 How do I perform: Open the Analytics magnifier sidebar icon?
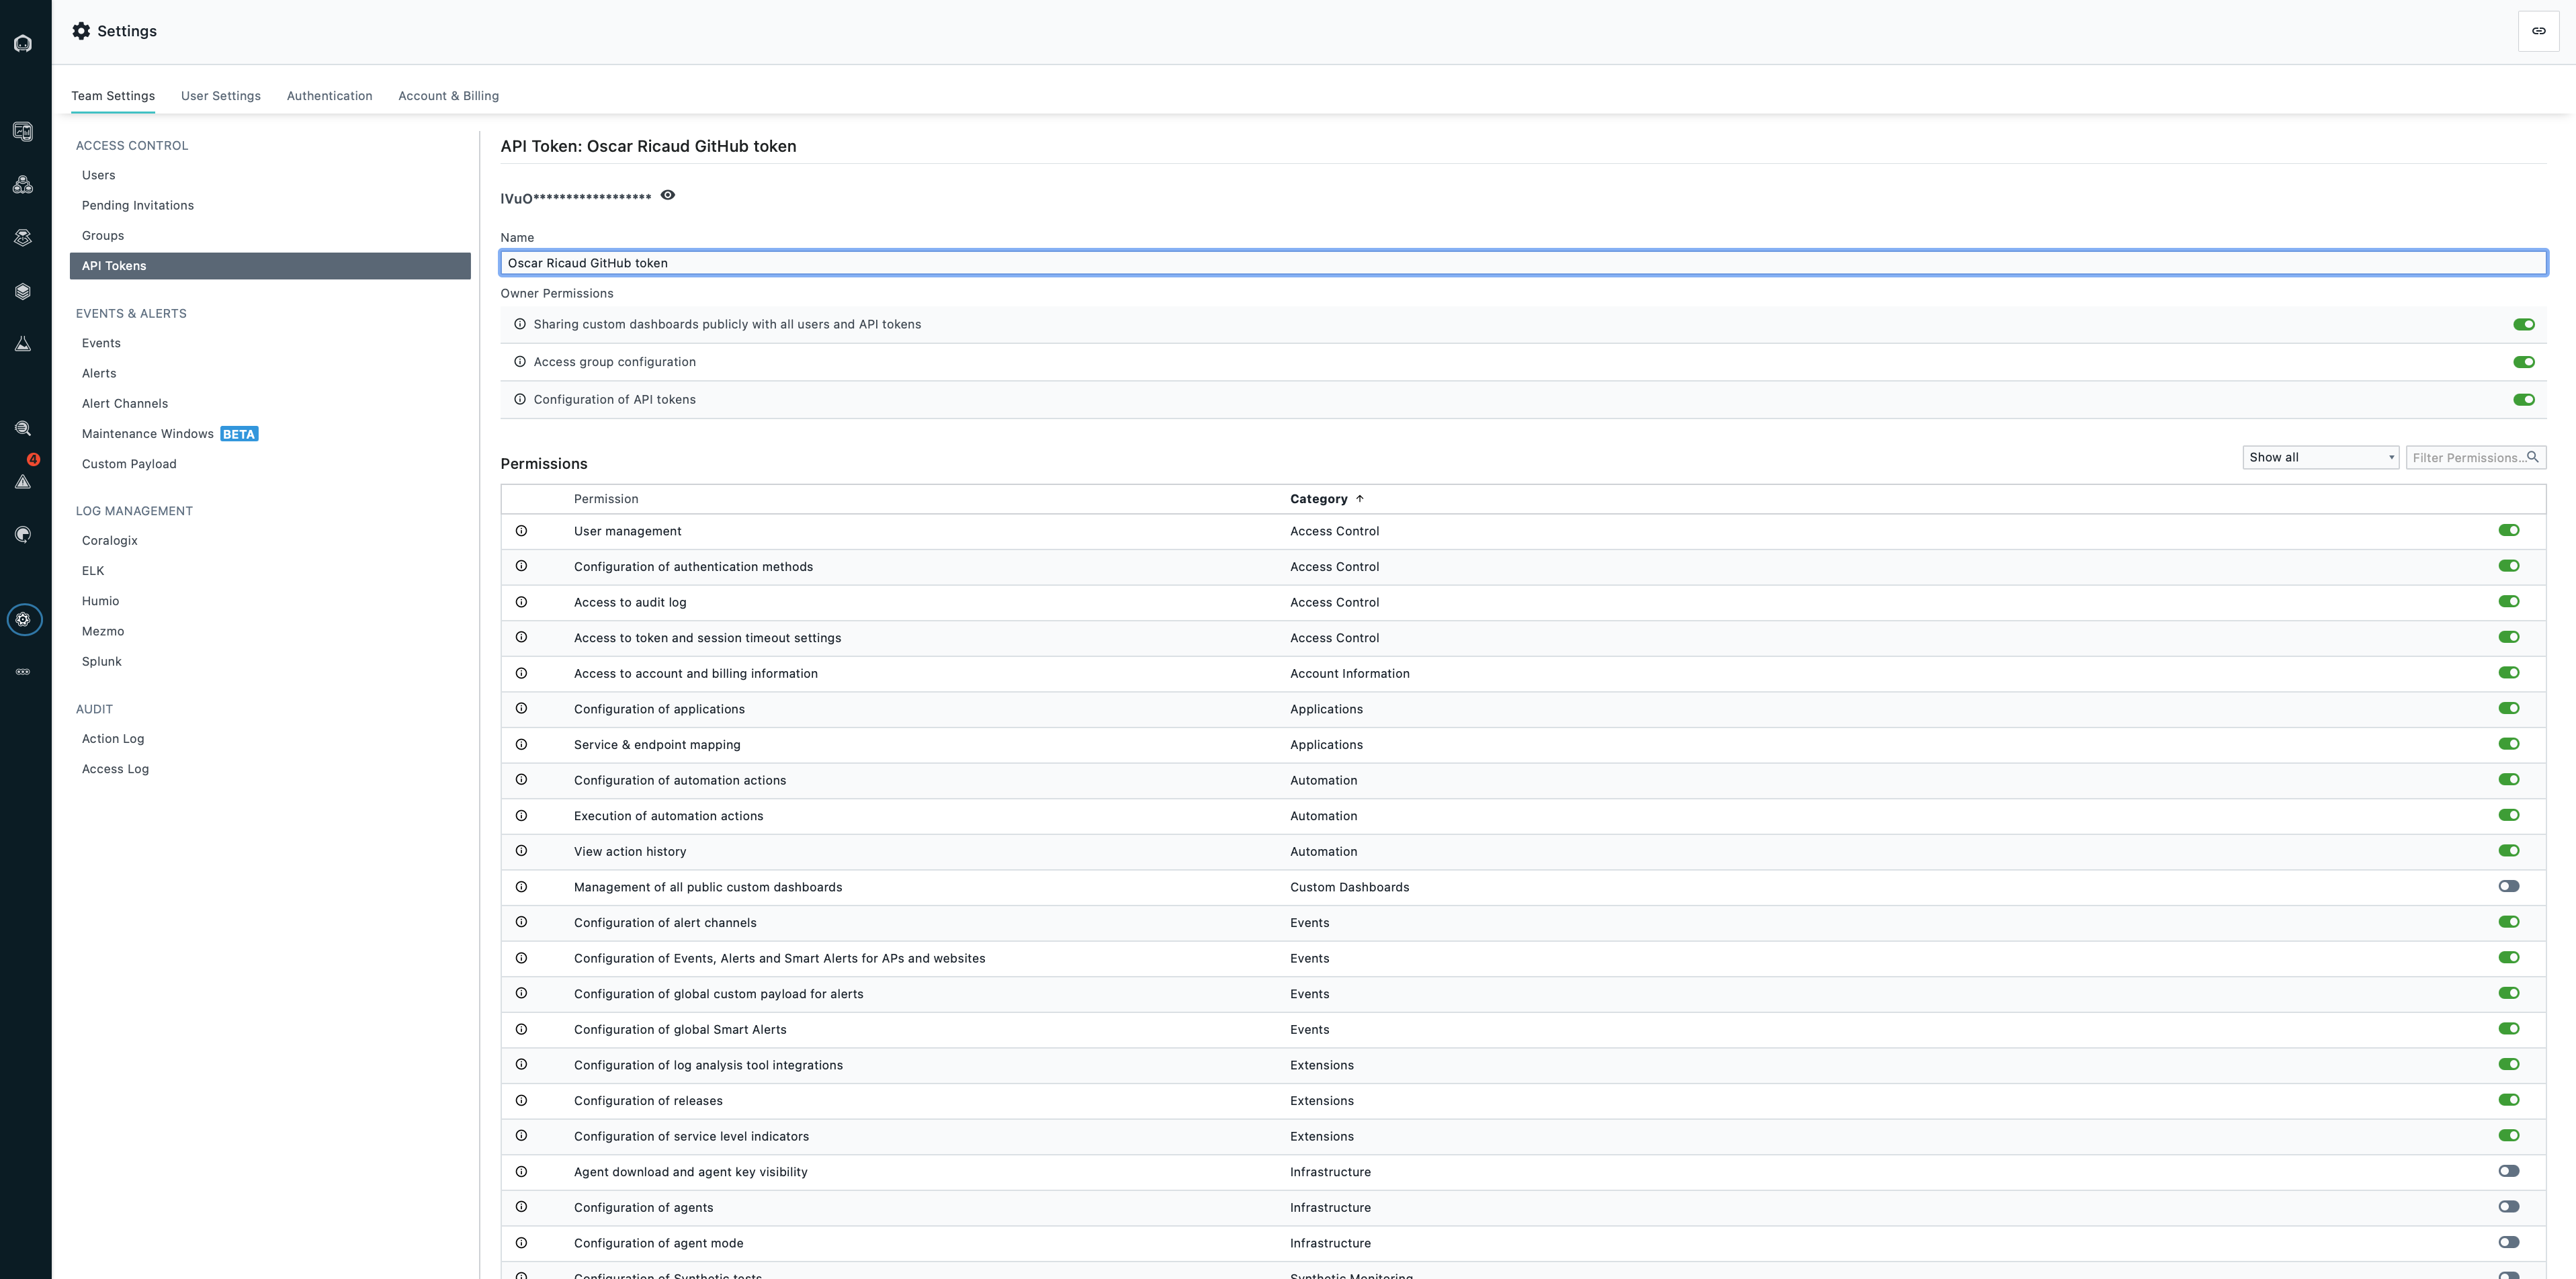click(x=23, y=428)
